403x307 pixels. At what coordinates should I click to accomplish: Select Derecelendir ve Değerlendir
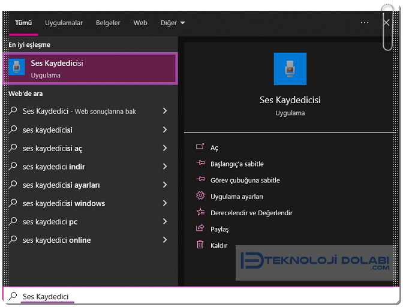pos(251,213)
